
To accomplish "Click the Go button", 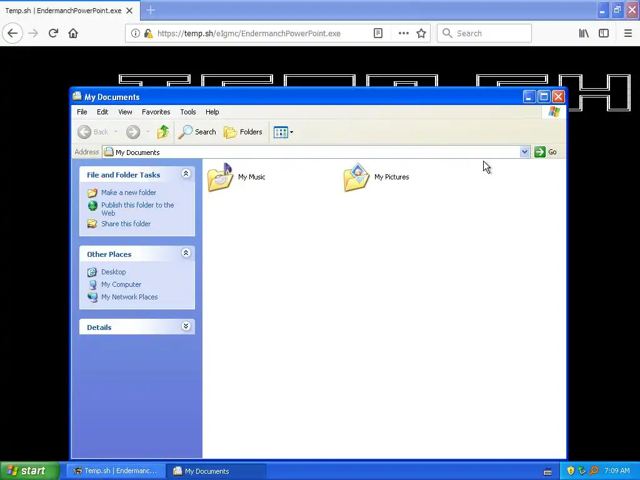I will click(546, 152).
